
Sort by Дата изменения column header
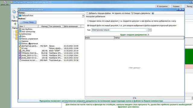[x=72, y=26]
